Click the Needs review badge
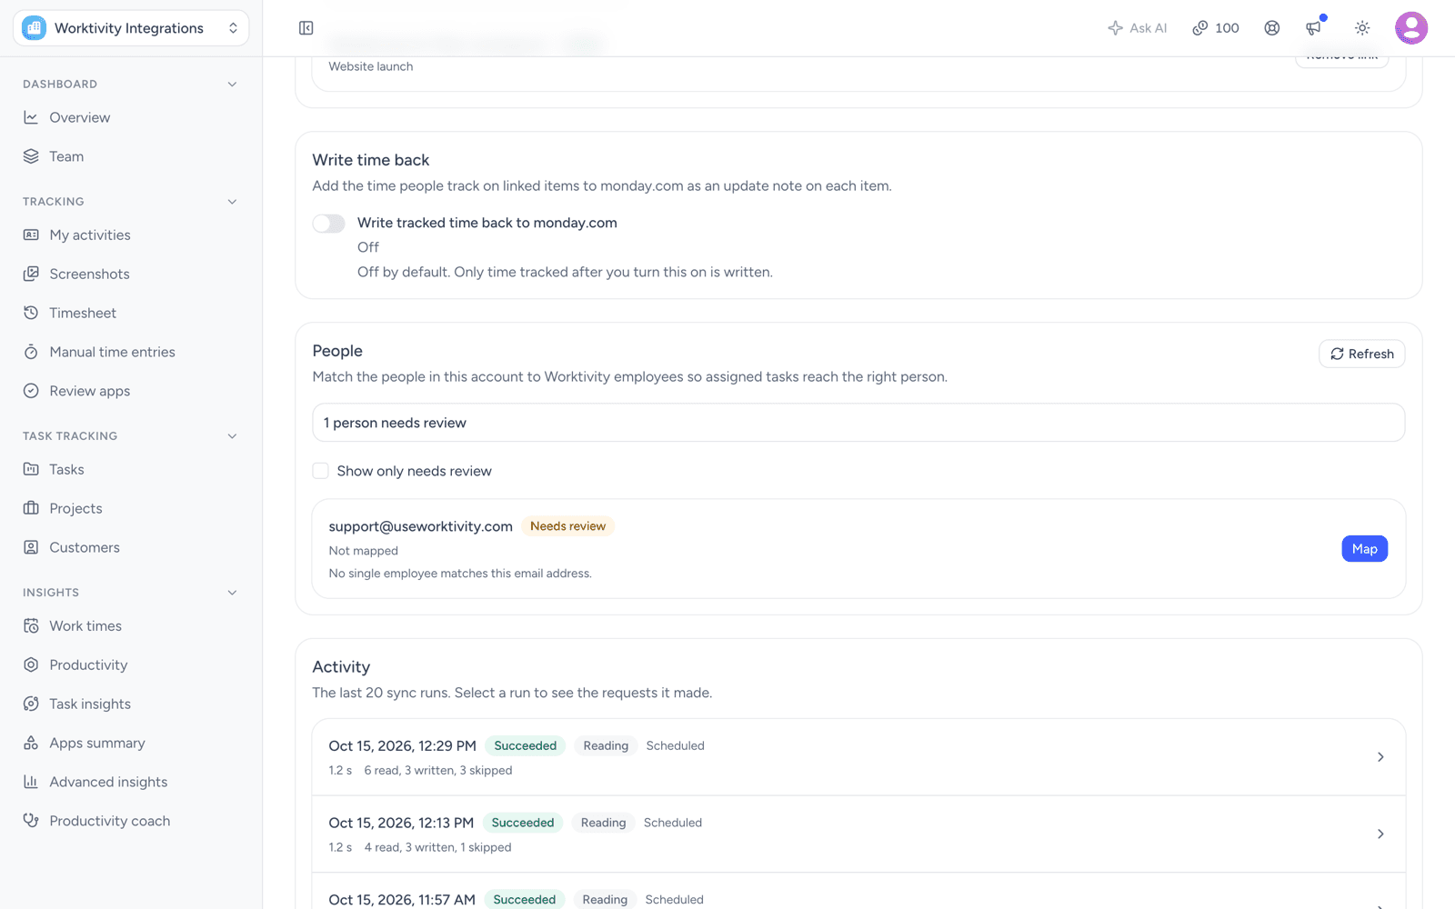 click(x=567, y=526)
